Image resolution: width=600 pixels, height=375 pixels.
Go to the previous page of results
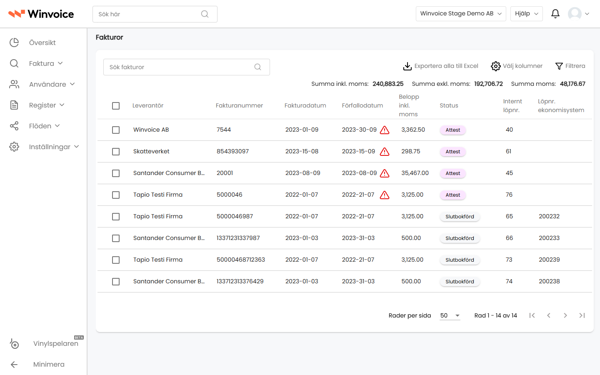click(x=549, y=315)
